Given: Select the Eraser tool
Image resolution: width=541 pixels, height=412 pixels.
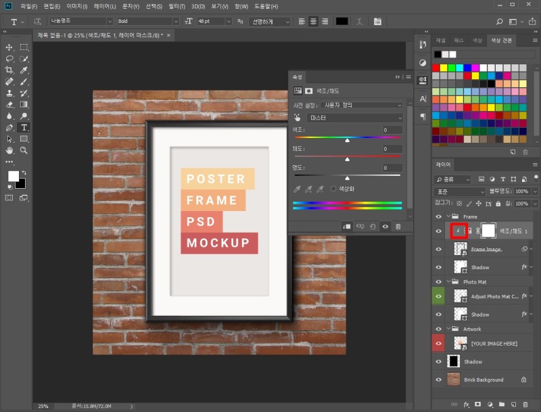Looking at the screenshot, I should [x=9, y=105].
